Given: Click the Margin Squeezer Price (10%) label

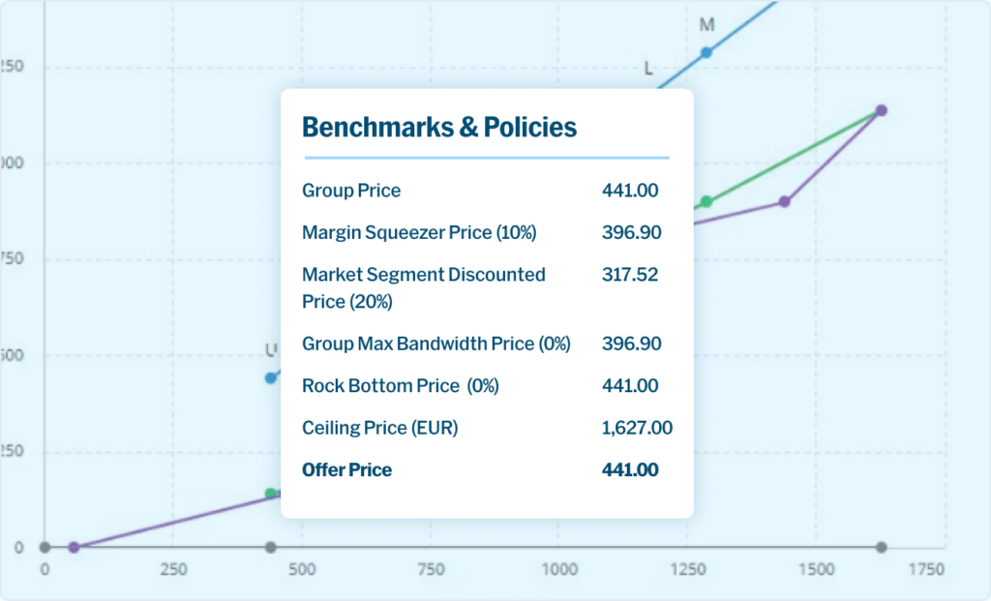Looking at the screenshot, I should click(419, 232).
